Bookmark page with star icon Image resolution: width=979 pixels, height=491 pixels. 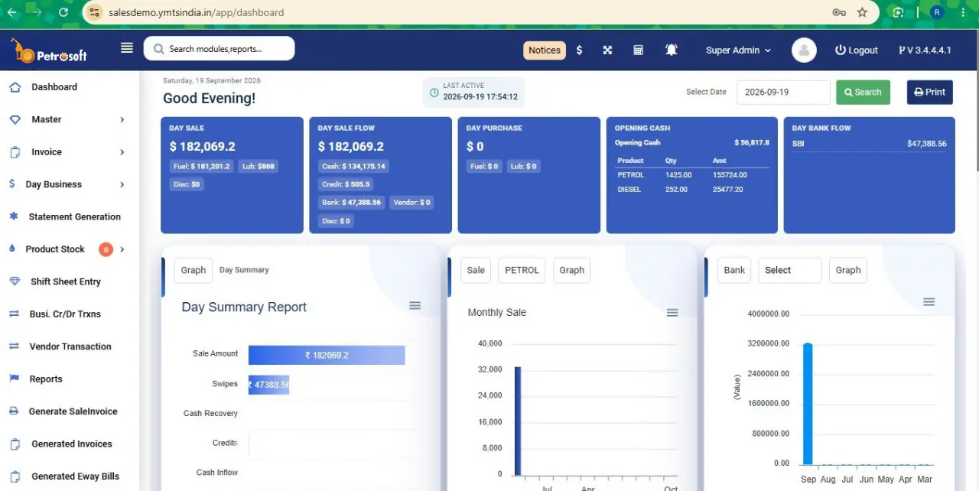click(862, 12)
